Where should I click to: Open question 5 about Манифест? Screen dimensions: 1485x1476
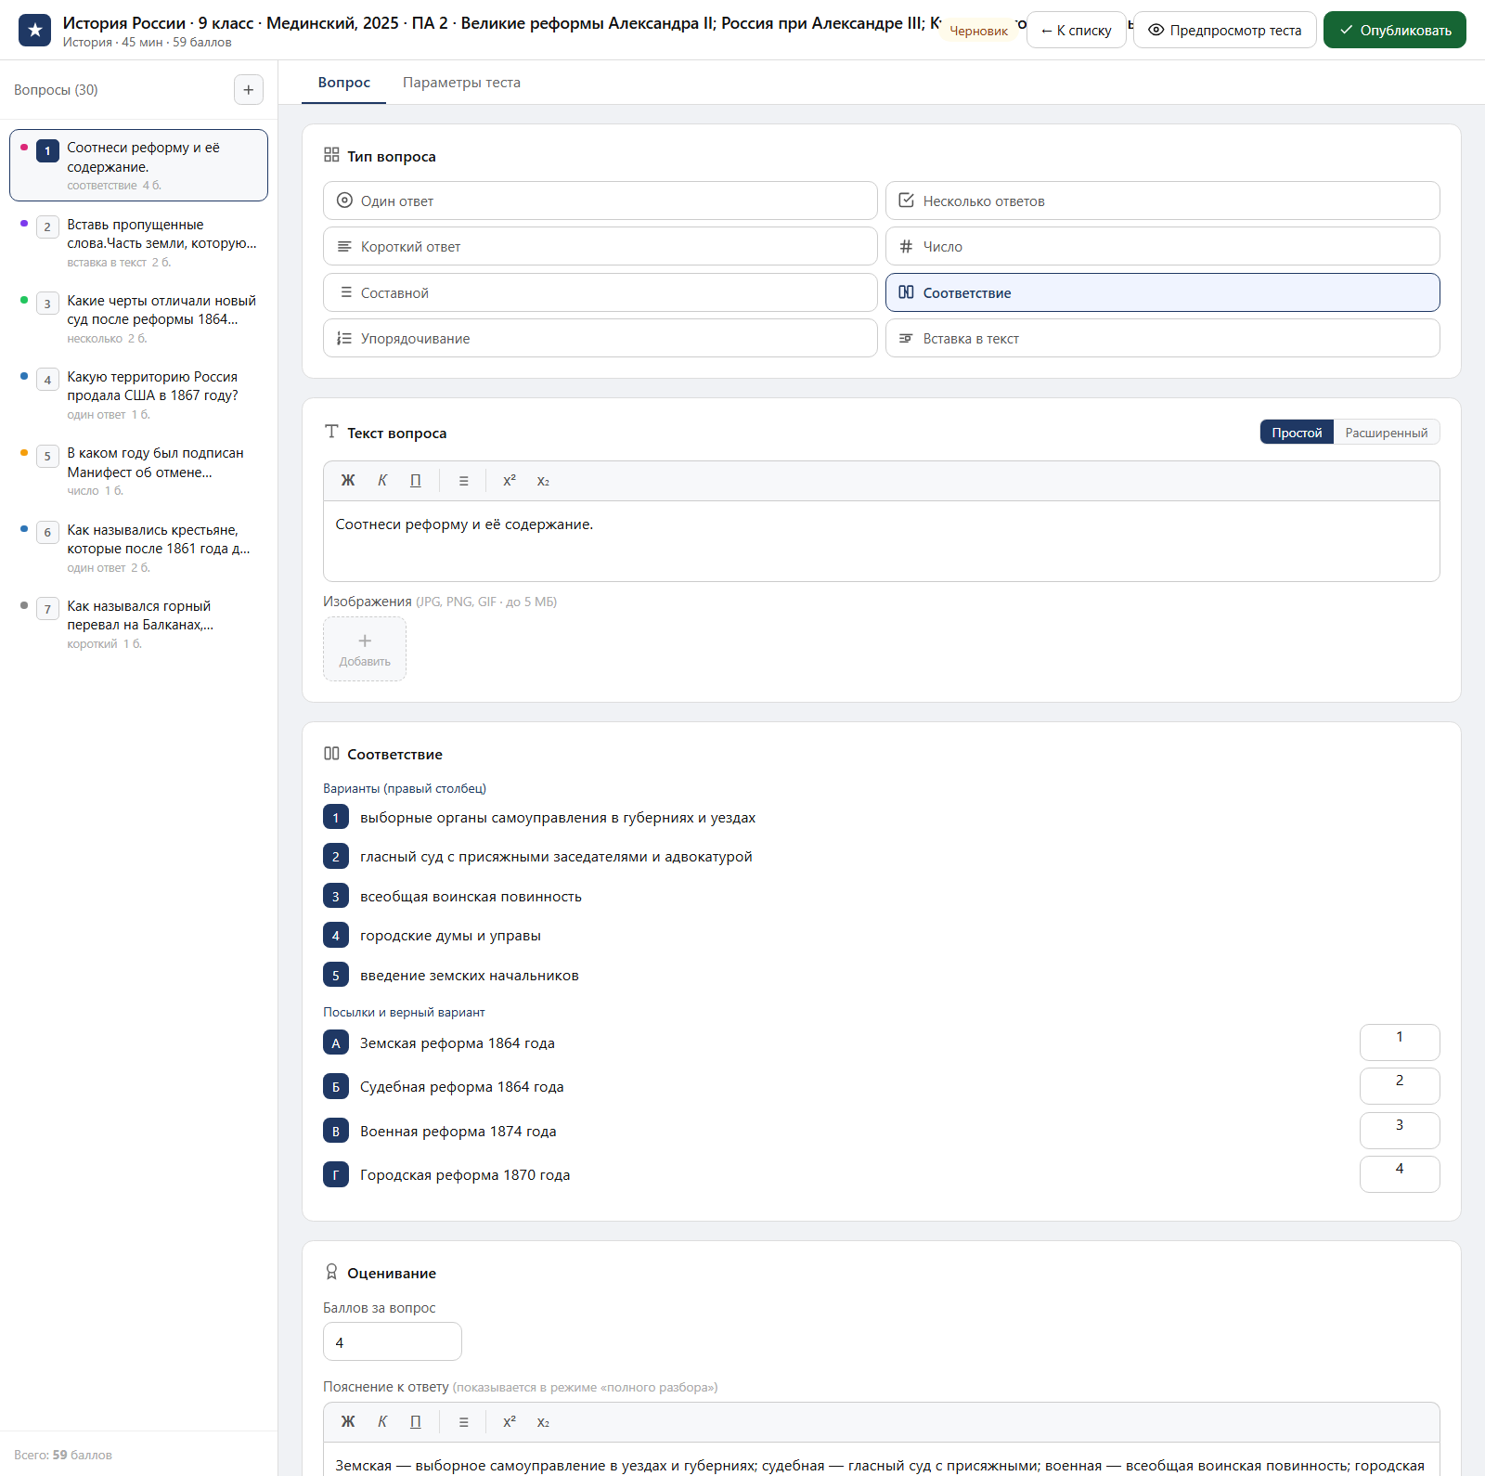point(139,471)
